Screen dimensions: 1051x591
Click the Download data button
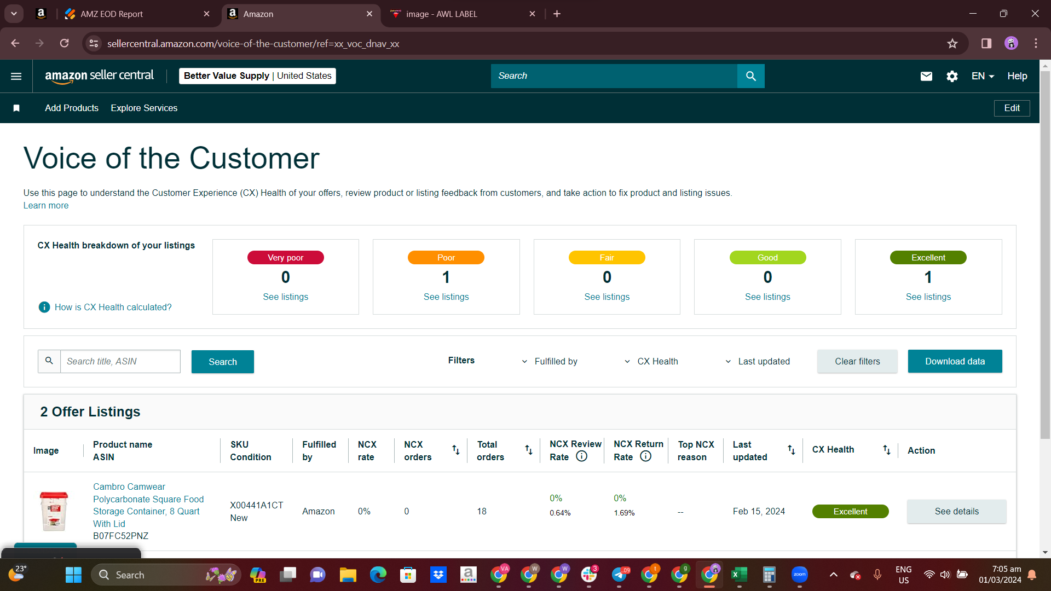955,361
